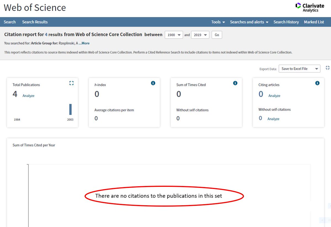
Task: Click the 4 results count link
Action: coord(46,35)
